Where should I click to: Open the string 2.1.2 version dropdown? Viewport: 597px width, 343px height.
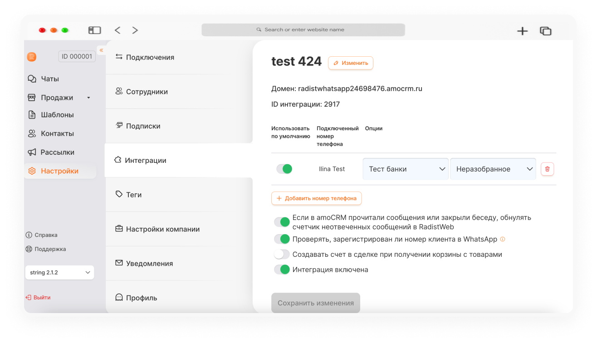click(x=59, y=272)
